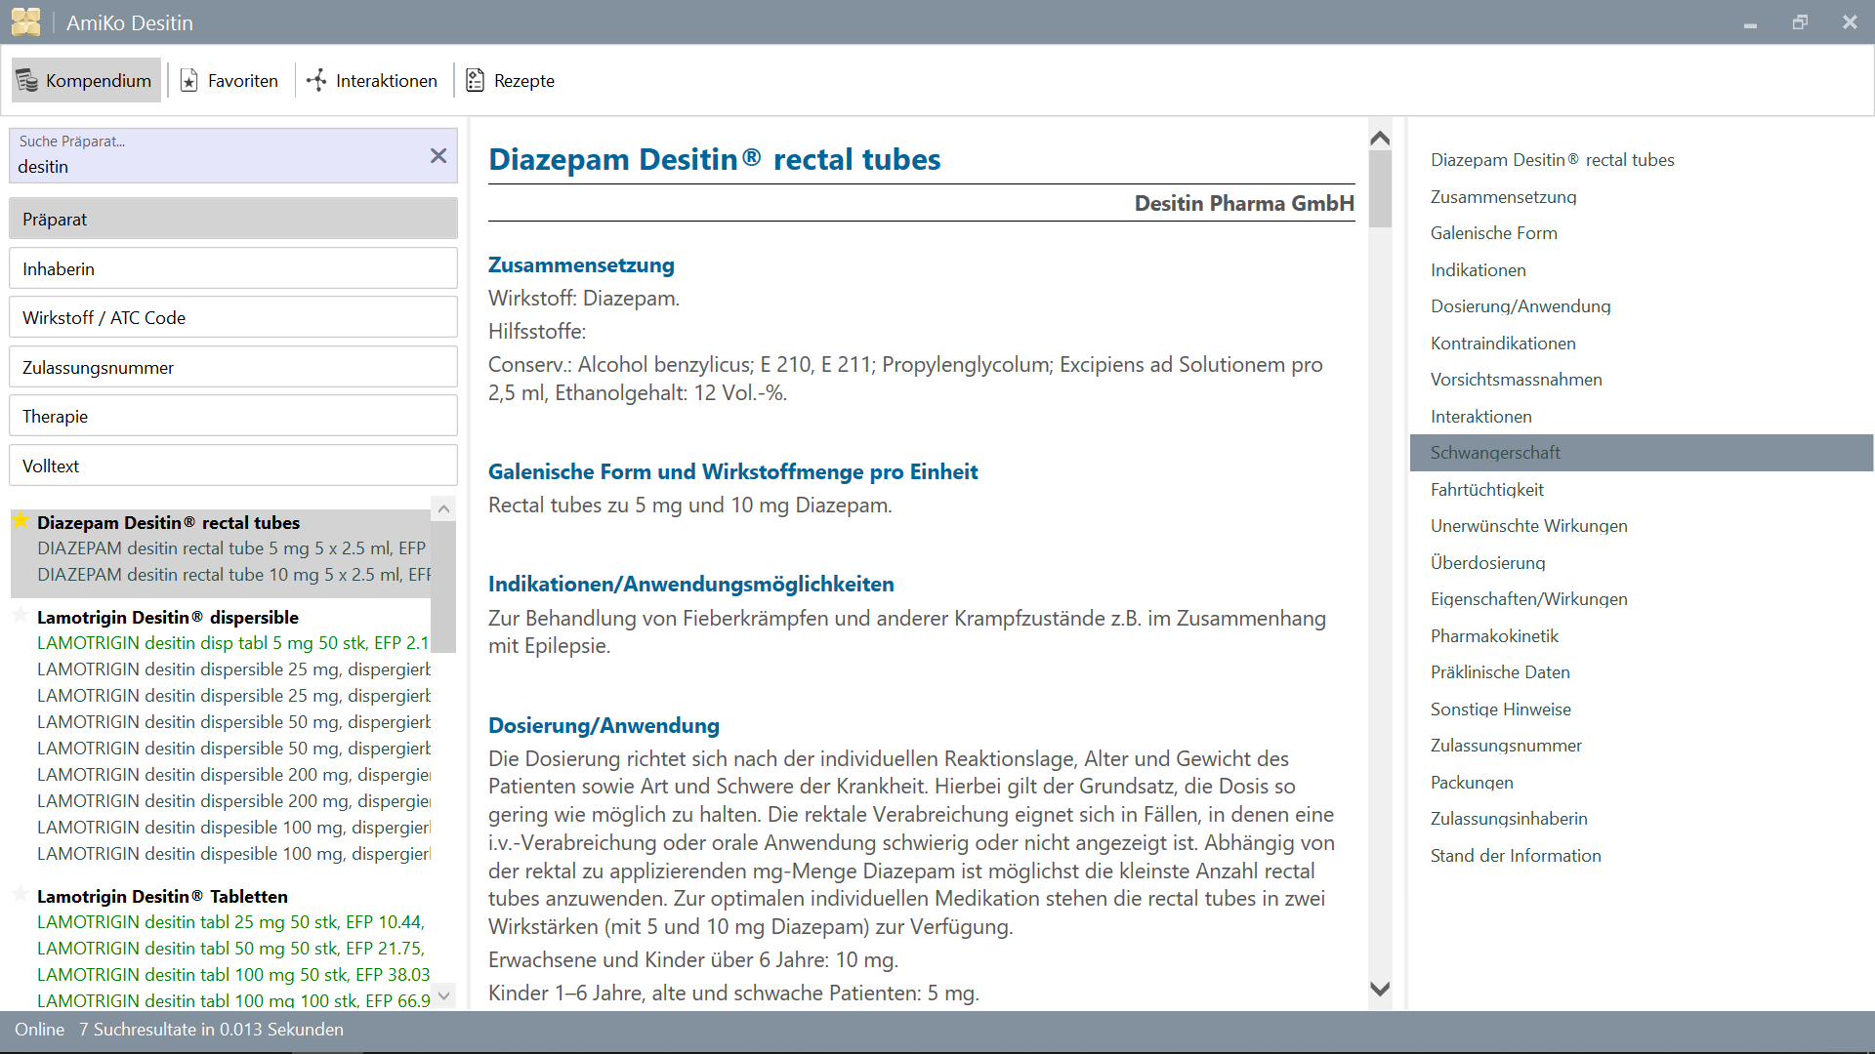Click the Favoriten star-page icon

pos(189,80)
